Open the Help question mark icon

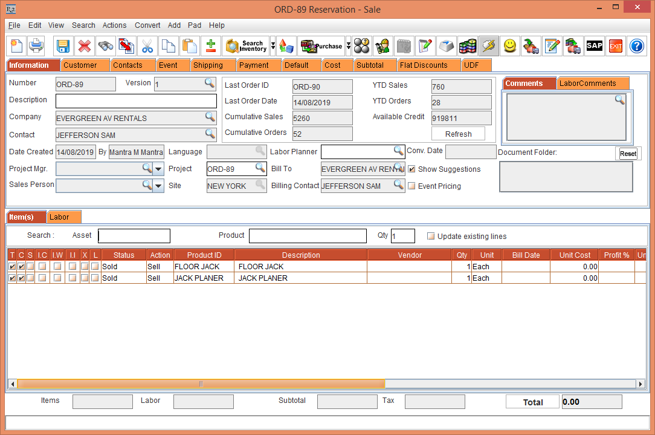(x=637, y=46)
